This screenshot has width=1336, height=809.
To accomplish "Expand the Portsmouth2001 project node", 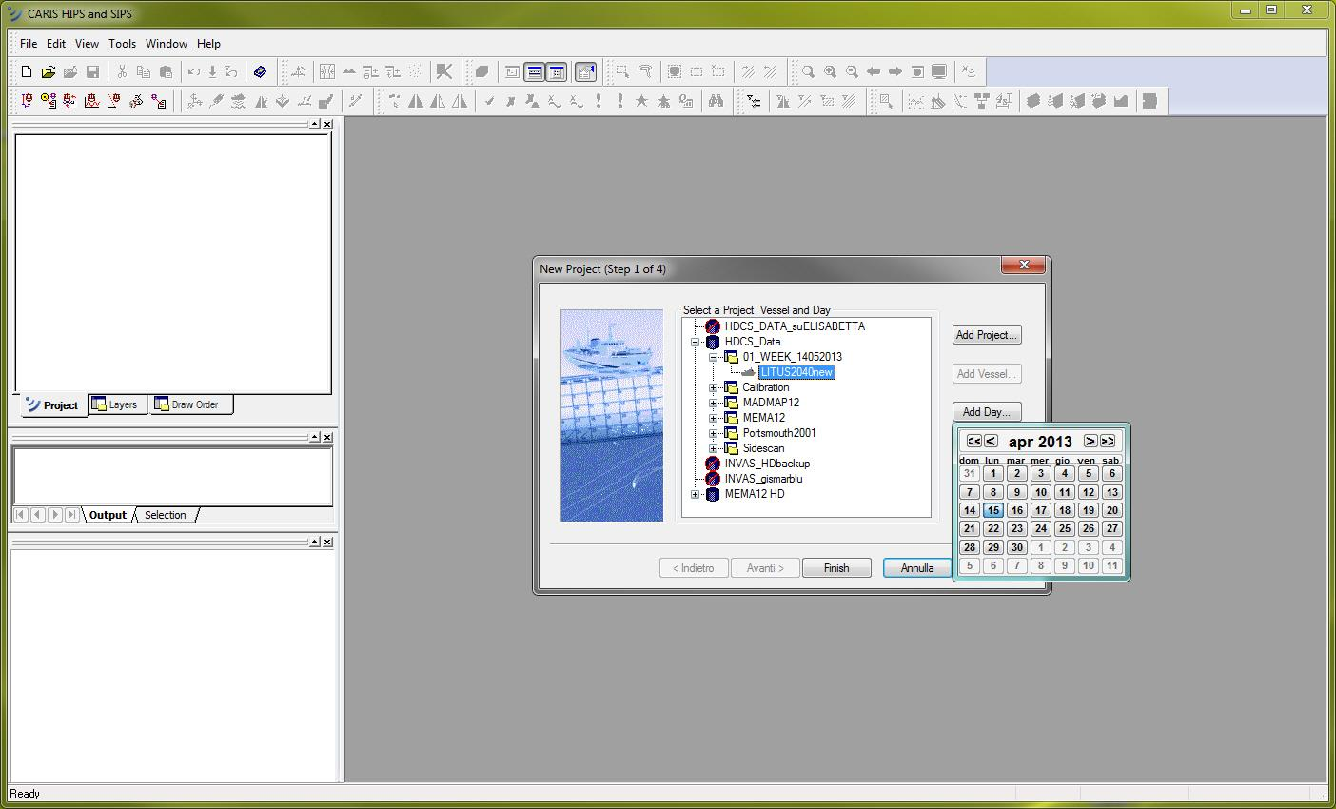I will [x=713, y=433].
